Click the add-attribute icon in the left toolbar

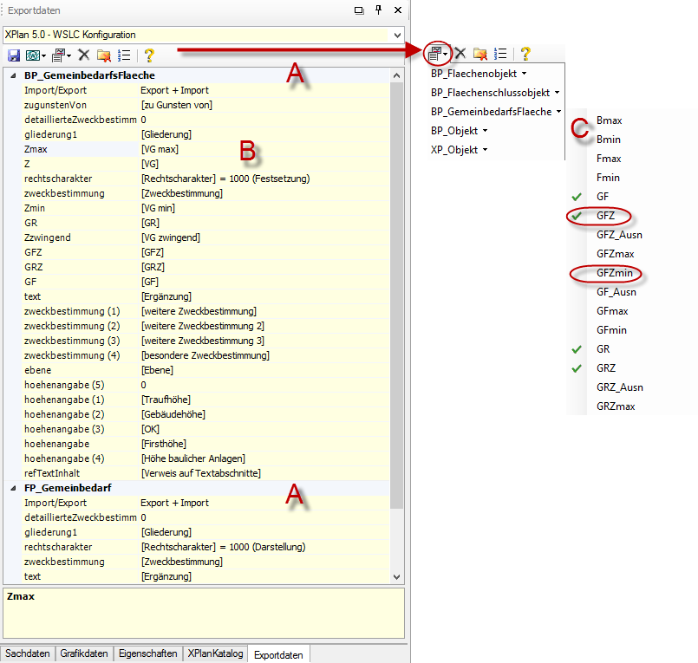[60, 55]
